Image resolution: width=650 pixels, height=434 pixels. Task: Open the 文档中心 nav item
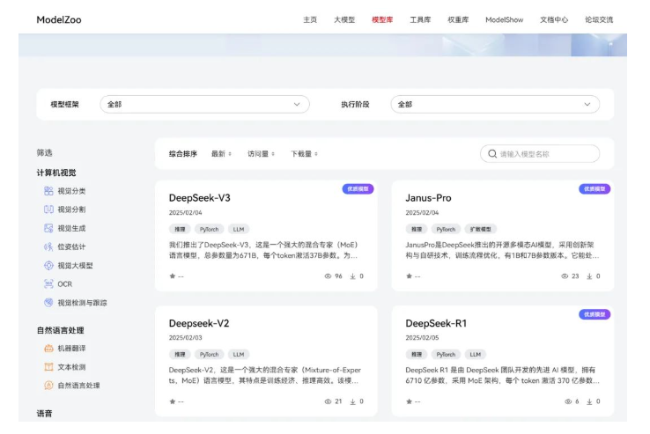coord(554,19)
